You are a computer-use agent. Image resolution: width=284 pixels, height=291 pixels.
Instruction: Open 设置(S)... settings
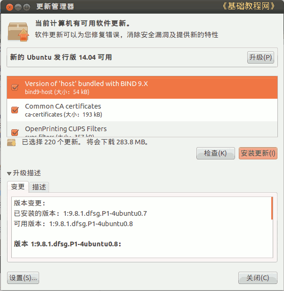(x=23, y=278)
